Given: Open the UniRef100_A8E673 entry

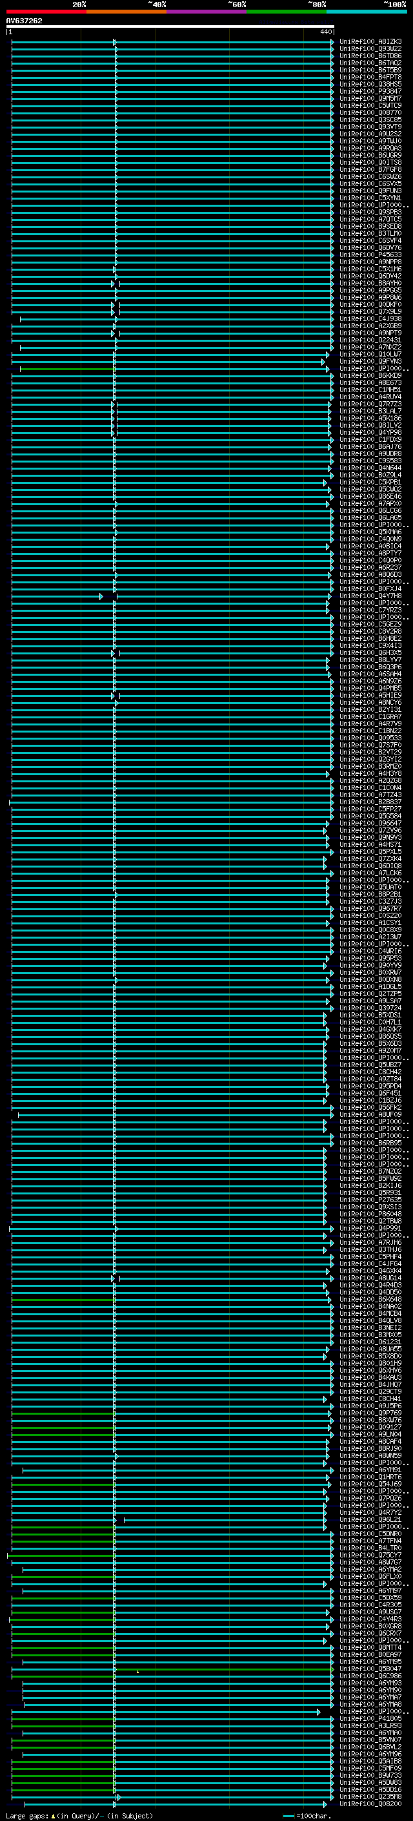Looking at the screenshot, I should (x=370, y=383).
